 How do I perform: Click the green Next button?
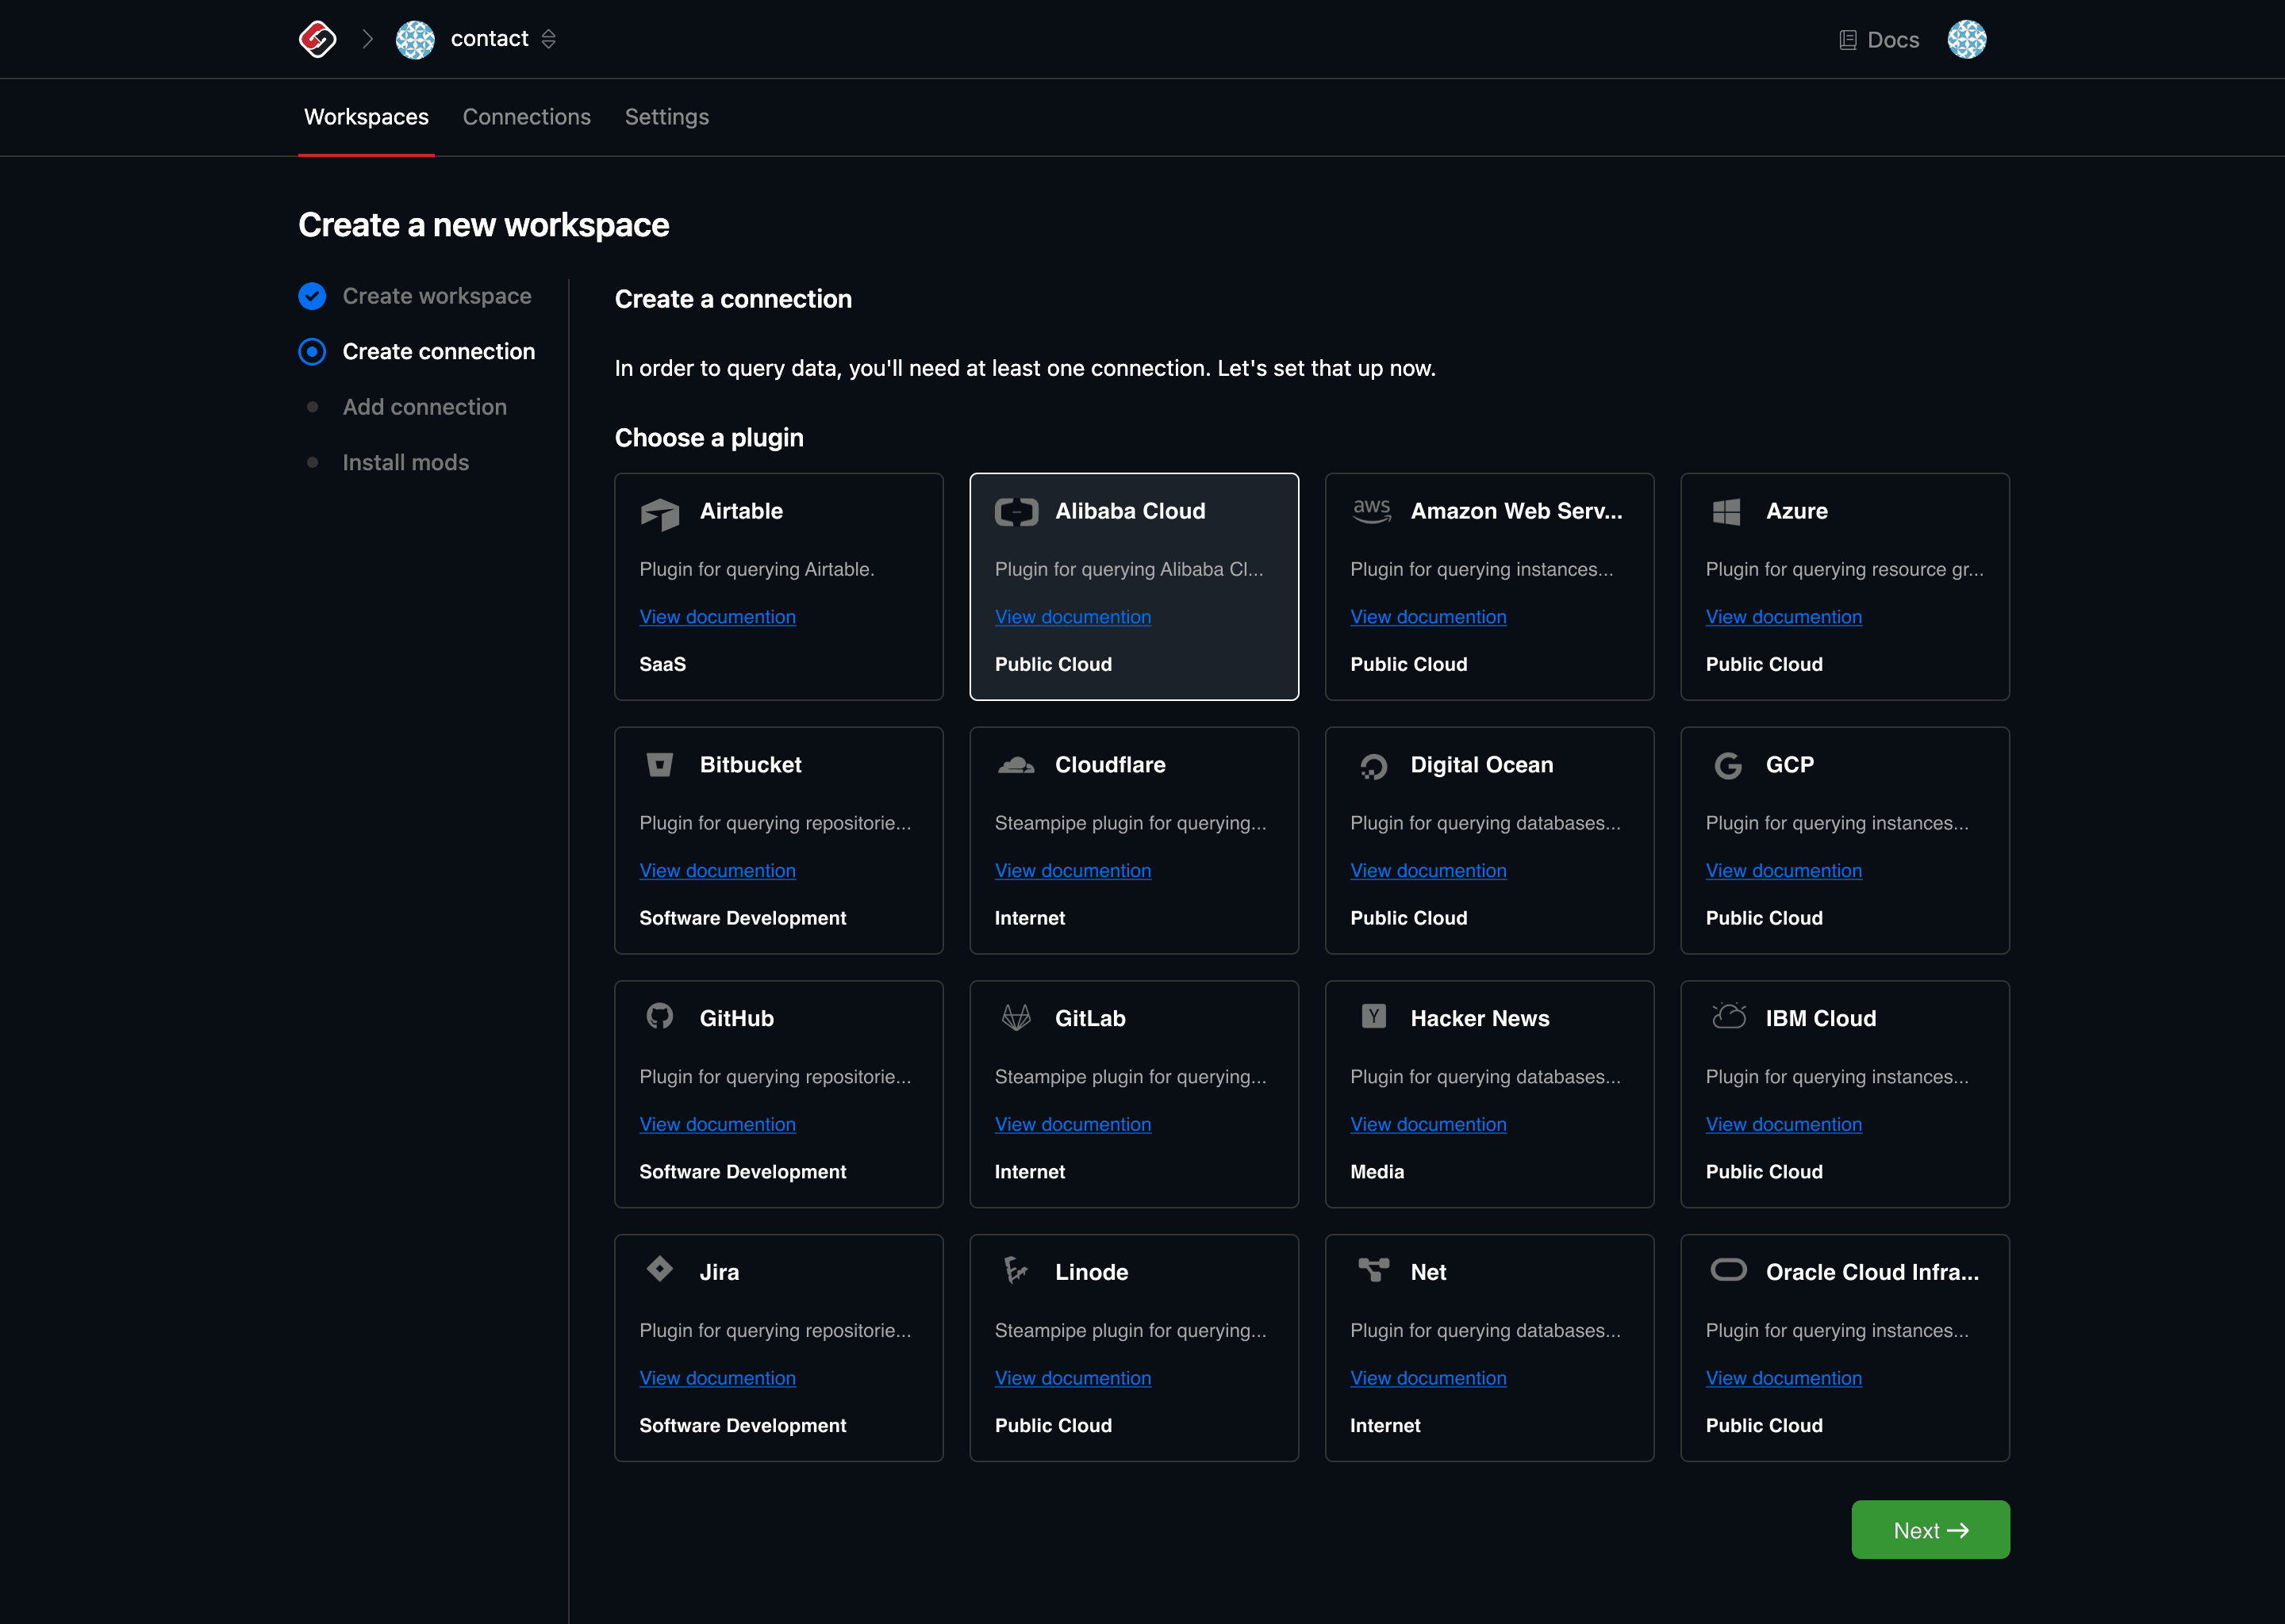pos(1930,1530)
